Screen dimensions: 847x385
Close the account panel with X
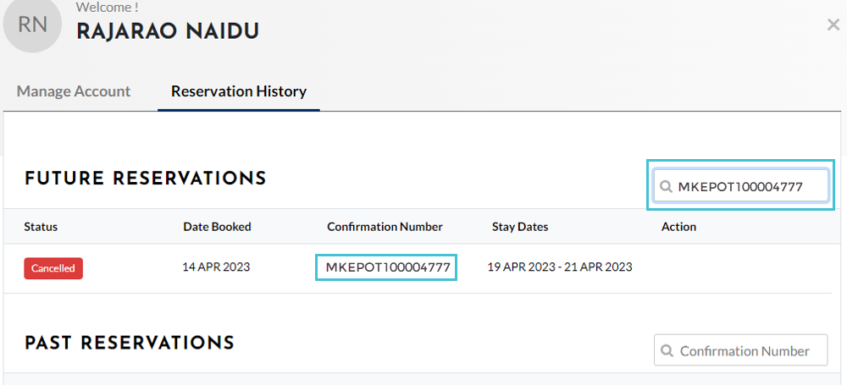[x=833, y=25]
